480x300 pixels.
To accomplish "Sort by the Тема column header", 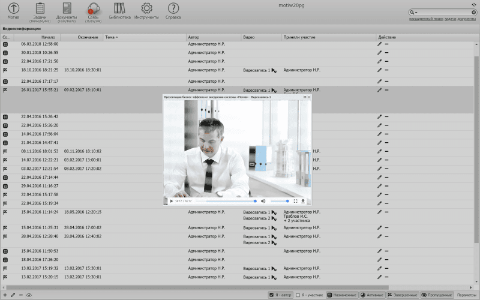I will click(110, 37).
